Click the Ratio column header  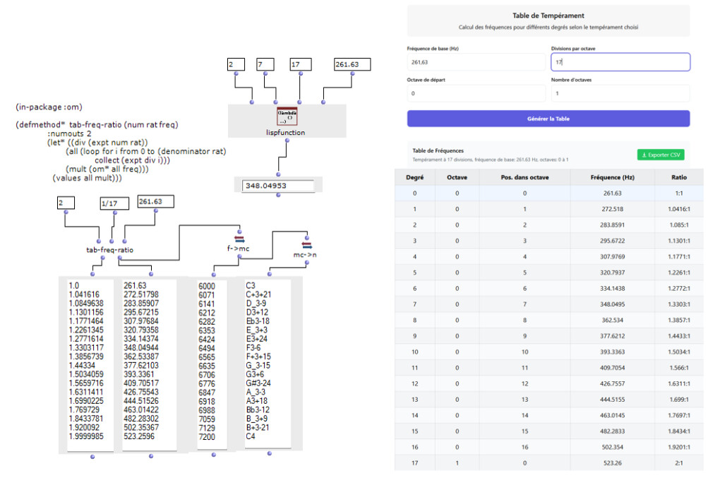(678, 177)
